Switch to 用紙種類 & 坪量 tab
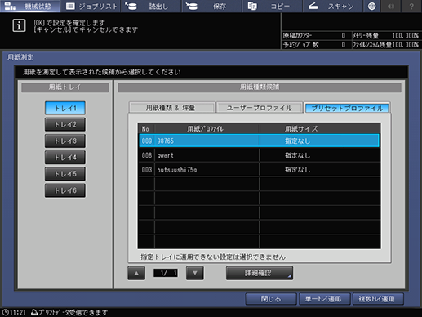Image resolution: width=422 pixels, height=317 pixels. 171,108
